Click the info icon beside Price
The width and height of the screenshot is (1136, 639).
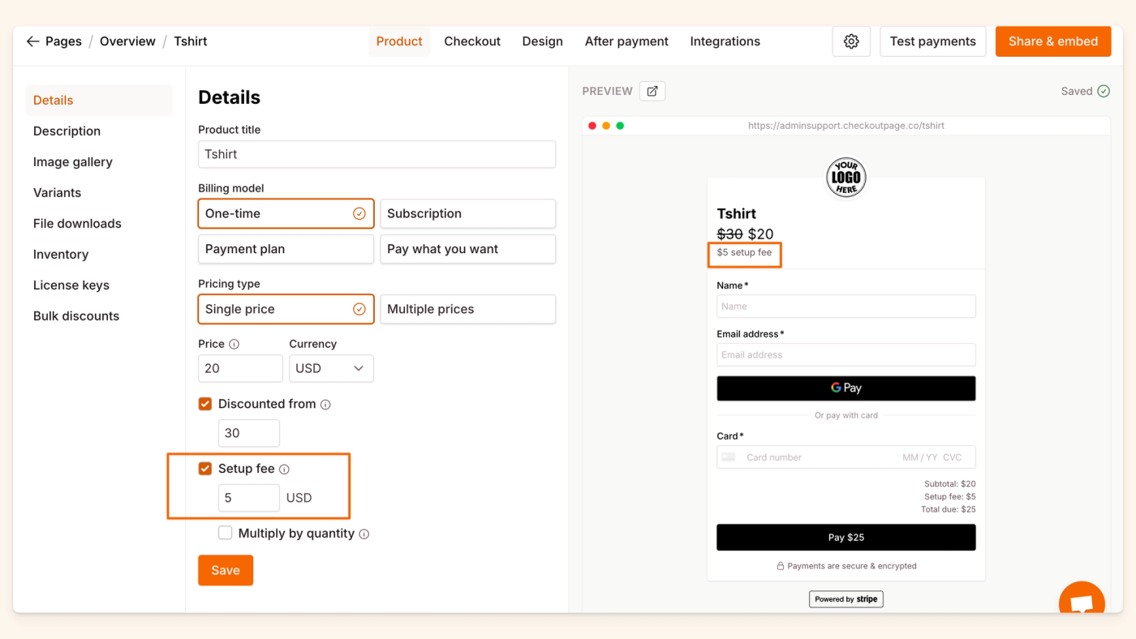coord(234,344)
